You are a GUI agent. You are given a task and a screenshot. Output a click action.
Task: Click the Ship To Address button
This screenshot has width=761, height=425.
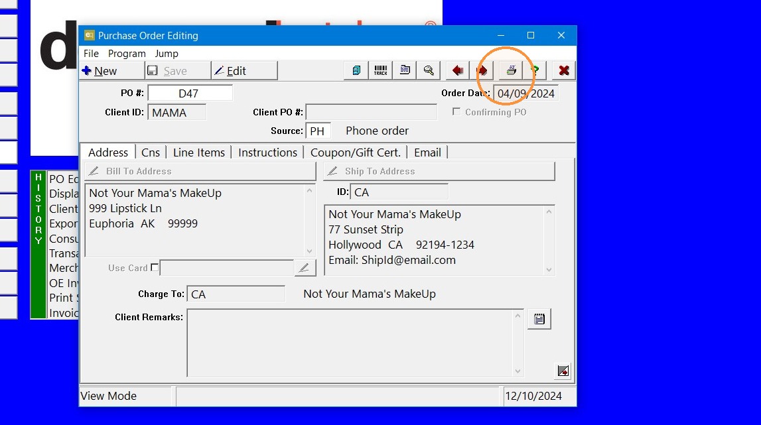(x=439, y=171)
